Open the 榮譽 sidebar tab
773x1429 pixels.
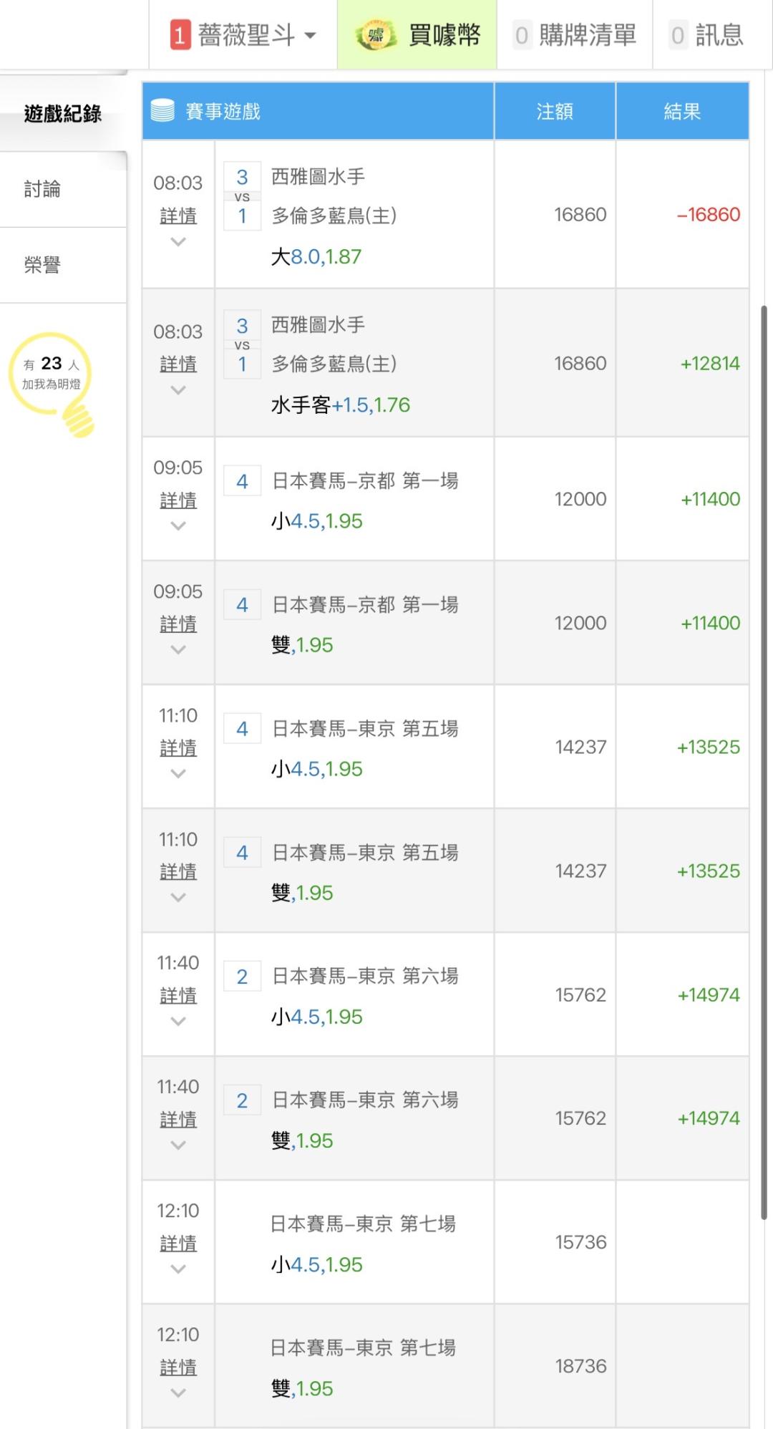[x=42, y=265]
